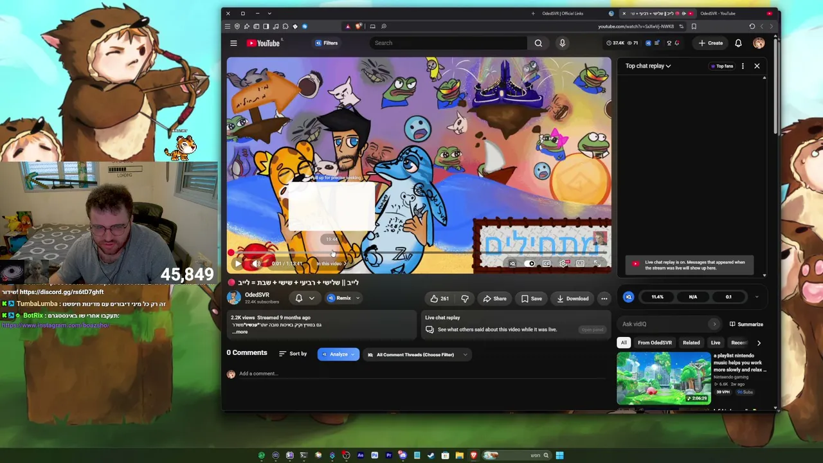Screen dimensions: 823x463
Task: Select the Related filter chip
Action: pos(691,343)
